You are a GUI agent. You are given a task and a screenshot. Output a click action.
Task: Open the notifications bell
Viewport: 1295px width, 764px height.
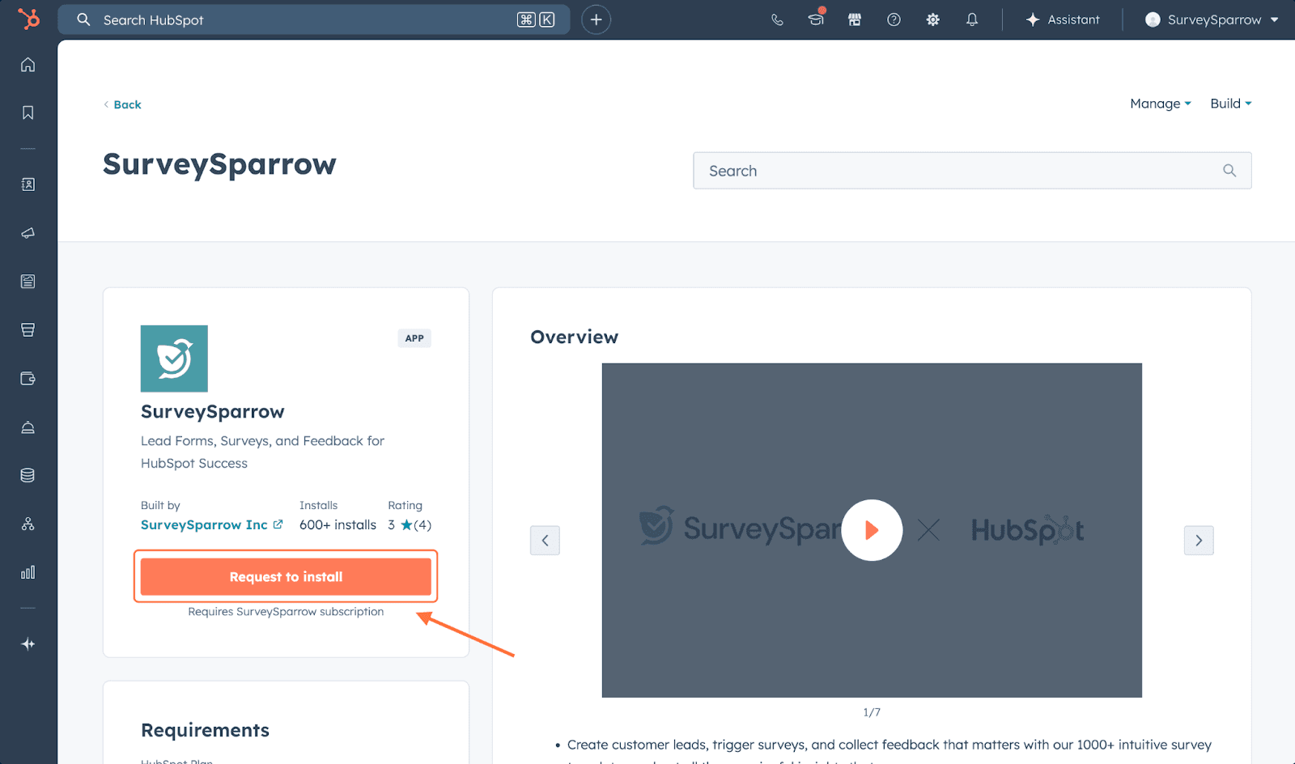972,19
